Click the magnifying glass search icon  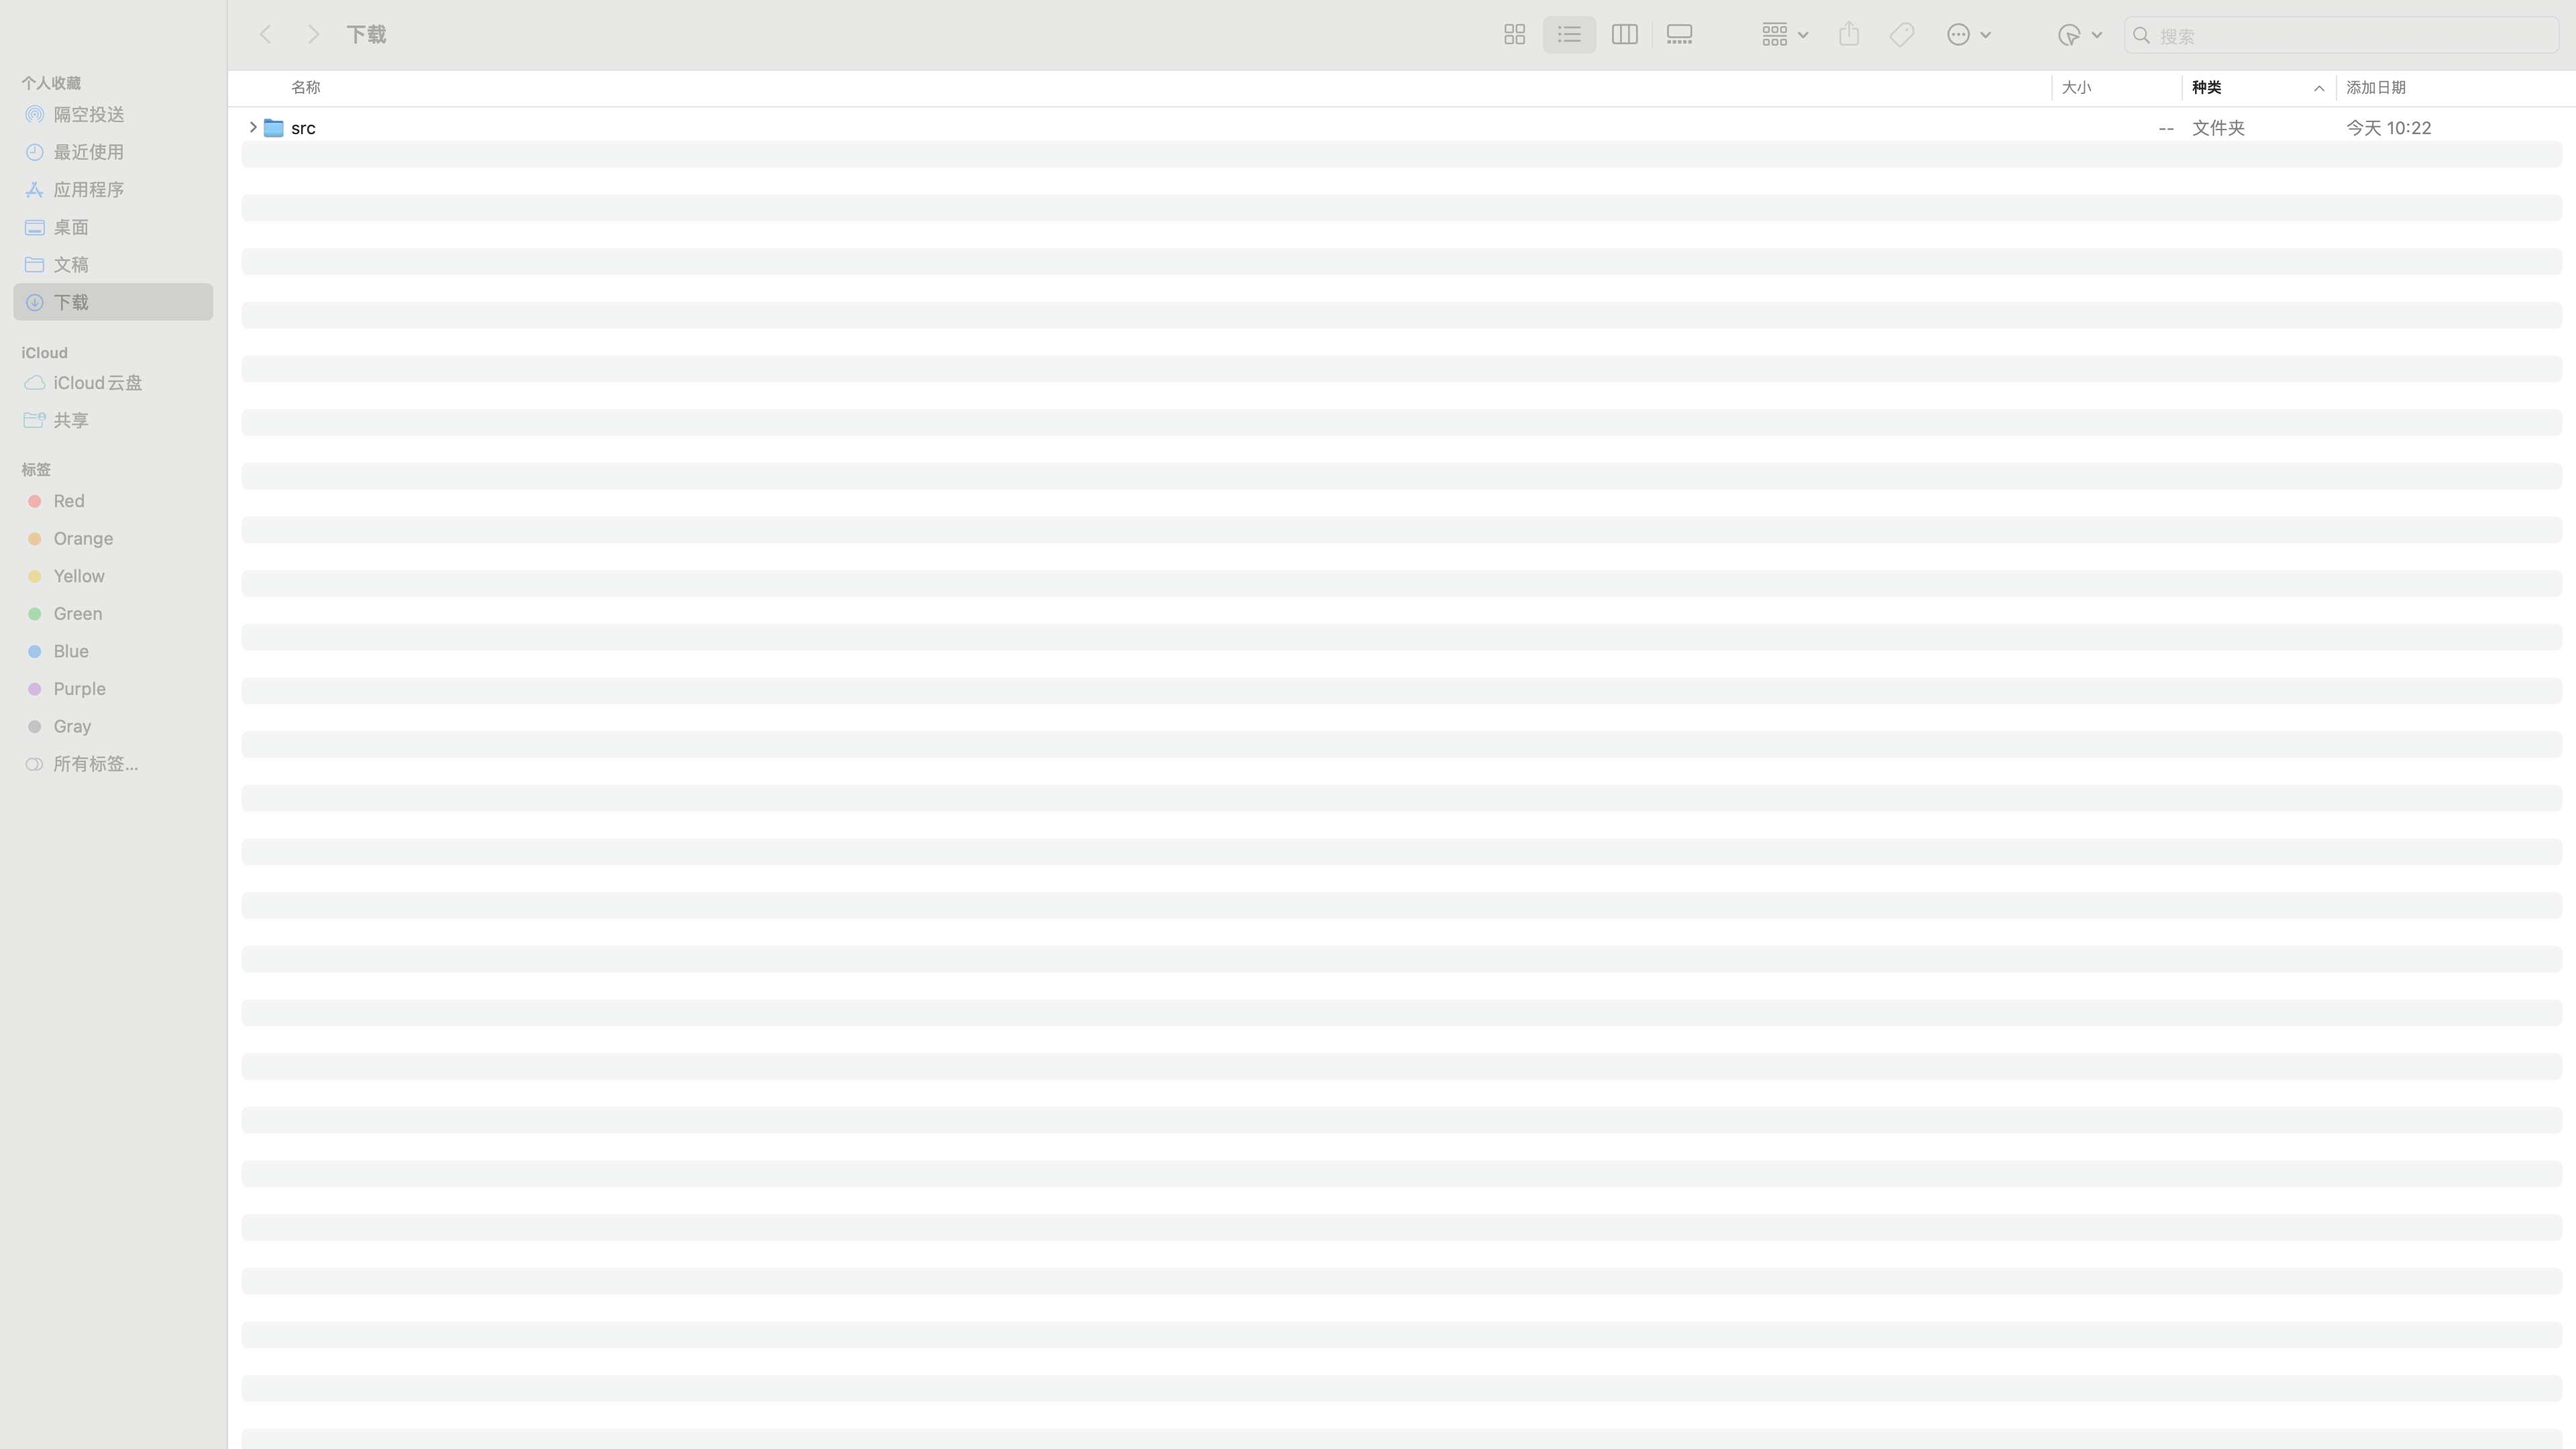[2141, 35]
